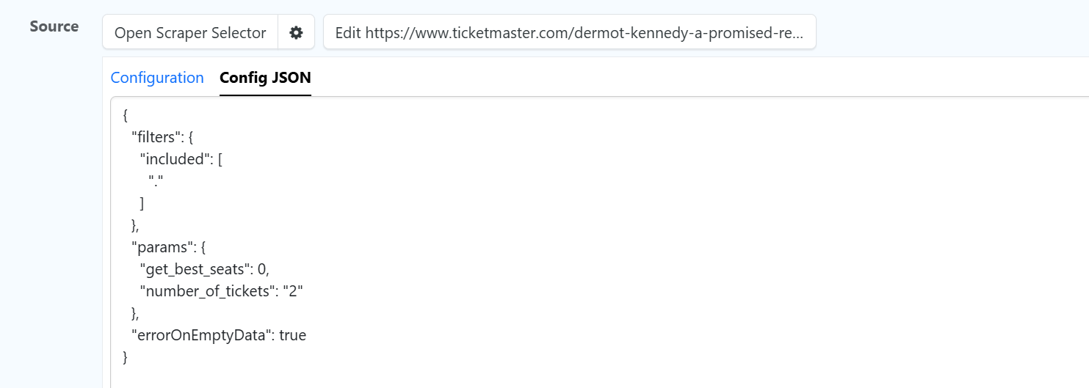Place cursor on the "filters" key

coord(156,137)
